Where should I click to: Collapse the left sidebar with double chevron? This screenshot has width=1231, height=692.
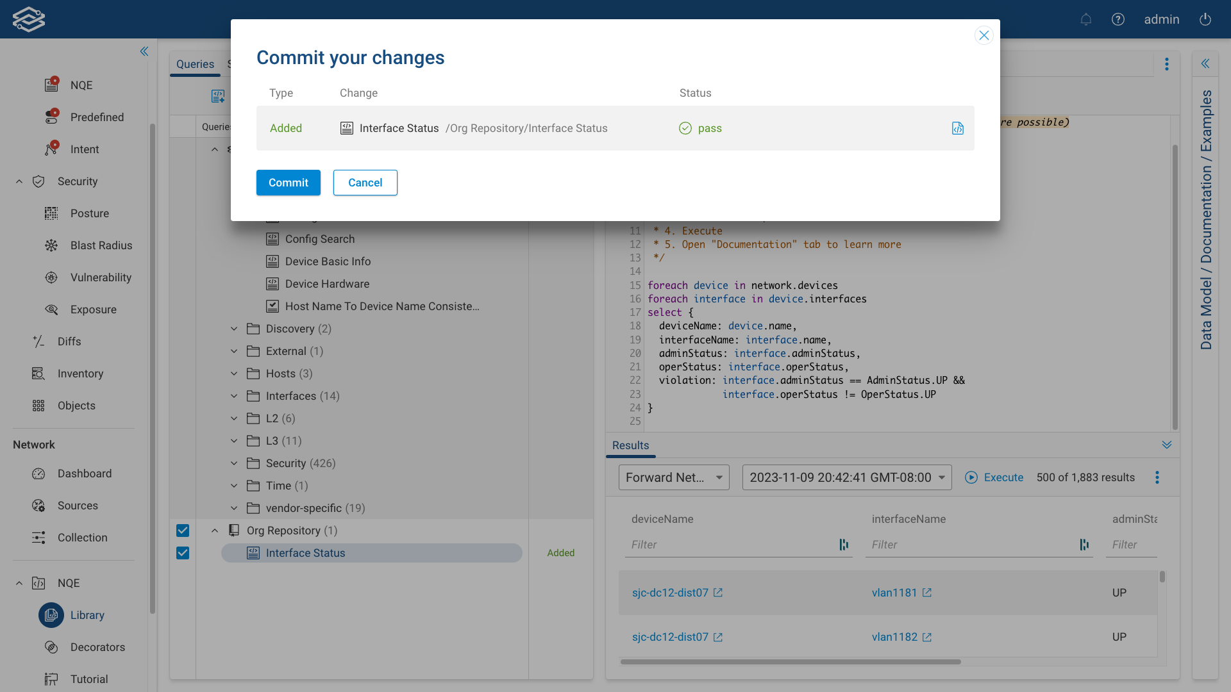pyautogui.click(x=144, y=51)
